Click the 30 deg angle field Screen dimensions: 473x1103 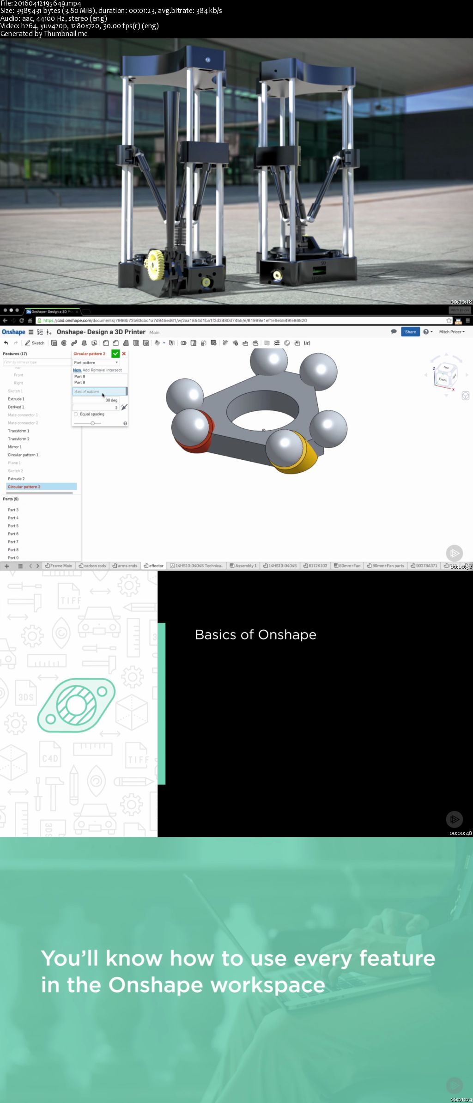coord(96,400)
